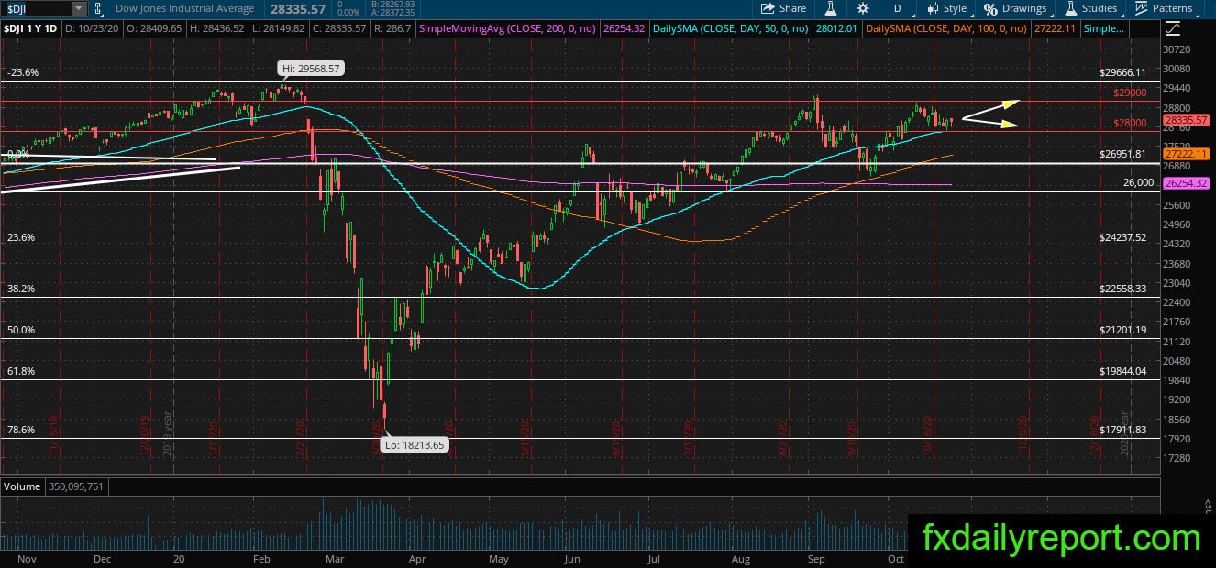Click the red 28335.57 price bubble on axis
1216x568 pixels.
tap(1185, 119)
